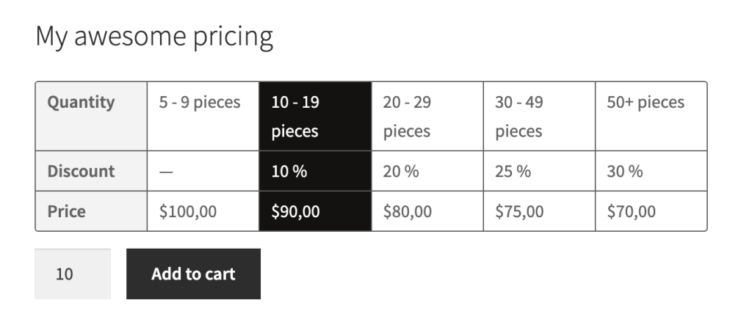Click the My awesome pricing heading
Screen dimensions: 752x325
154,37
